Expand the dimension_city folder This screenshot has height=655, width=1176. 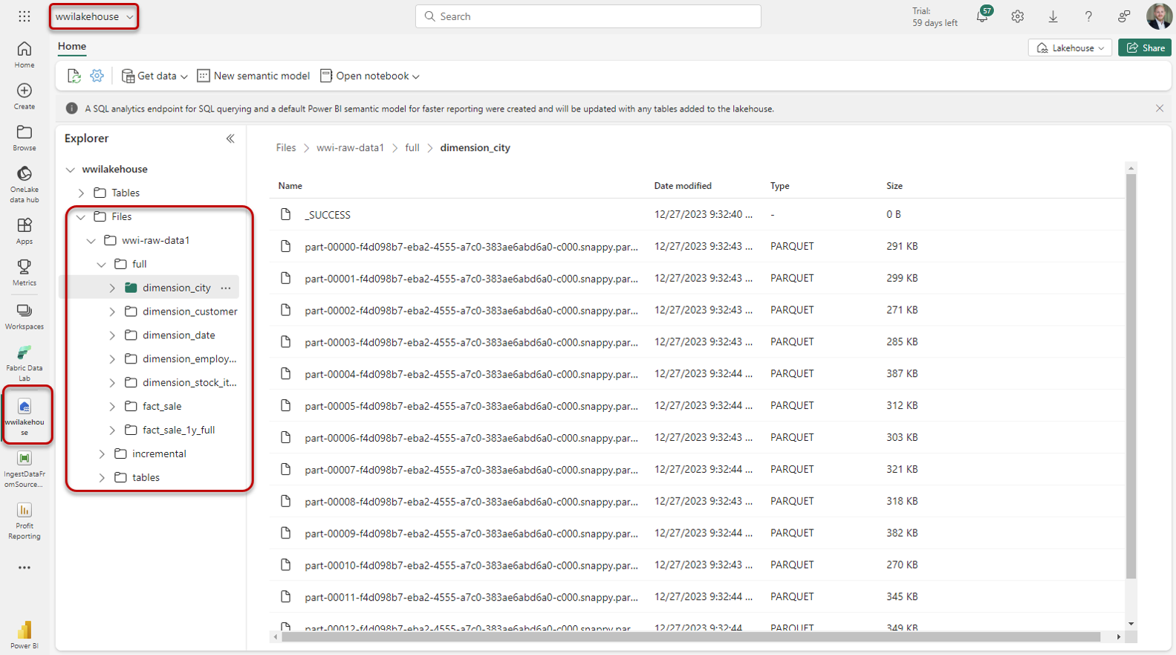(x=112, y=288)
